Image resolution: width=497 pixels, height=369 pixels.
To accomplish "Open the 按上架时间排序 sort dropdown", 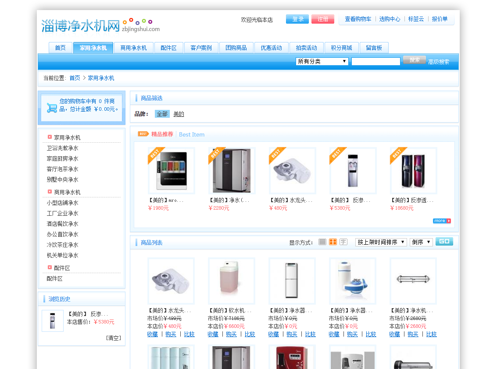I will pos(381,242).
